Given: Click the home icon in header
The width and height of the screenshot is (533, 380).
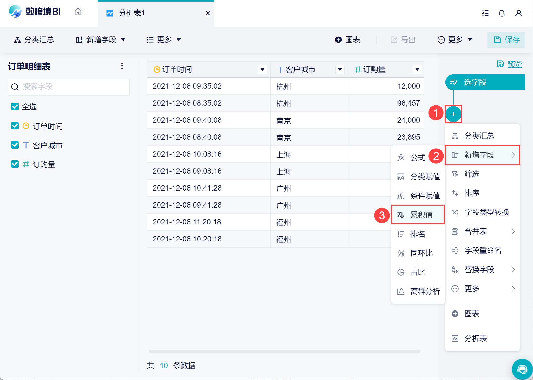Looking at the screenshot, I should pos(78,12).
